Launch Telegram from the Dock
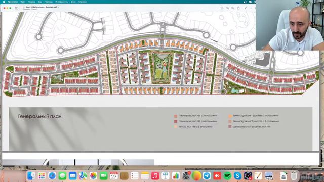The image size is (324, 182). coord(207,176)
